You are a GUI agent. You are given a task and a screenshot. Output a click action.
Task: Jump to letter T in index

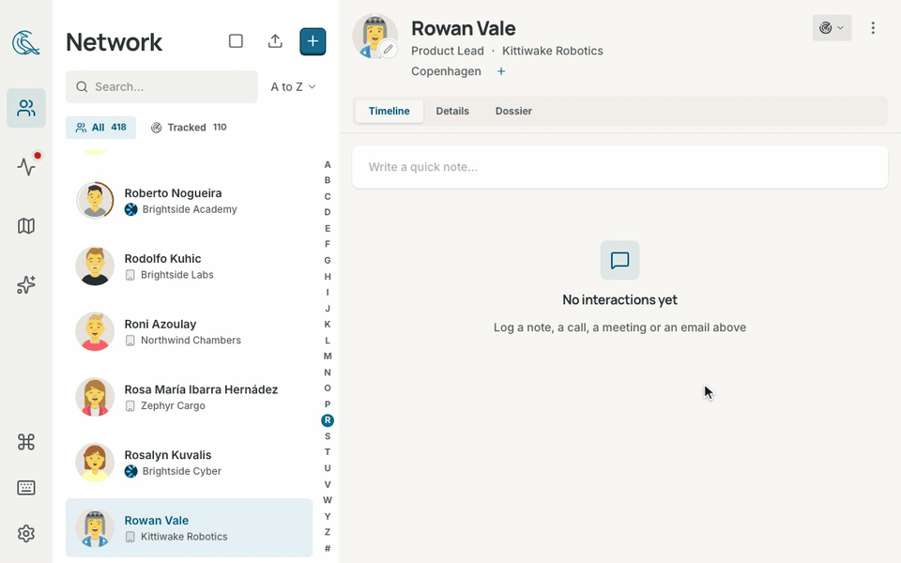pyautogui.click(x=328, y=452)
